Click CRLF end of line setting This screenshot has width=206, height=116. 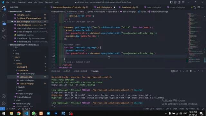coord(175,109)
